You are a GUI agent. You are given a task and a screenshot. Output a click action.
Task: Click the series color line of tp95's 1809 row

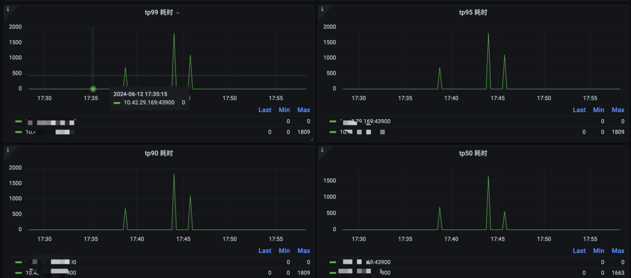(332, 132)
